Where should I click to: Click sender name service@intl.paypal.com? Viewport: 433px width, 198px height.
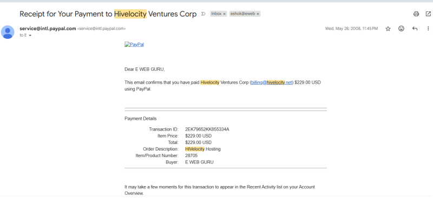(48, 29)
